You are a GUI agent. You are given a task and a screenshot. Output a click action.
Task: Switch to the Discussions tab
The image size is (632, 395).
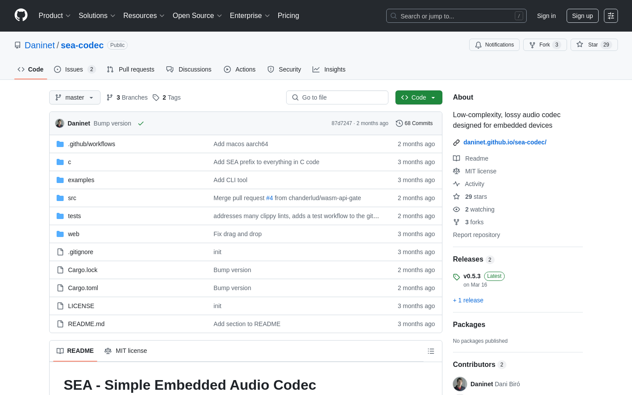tap(189, 69)
